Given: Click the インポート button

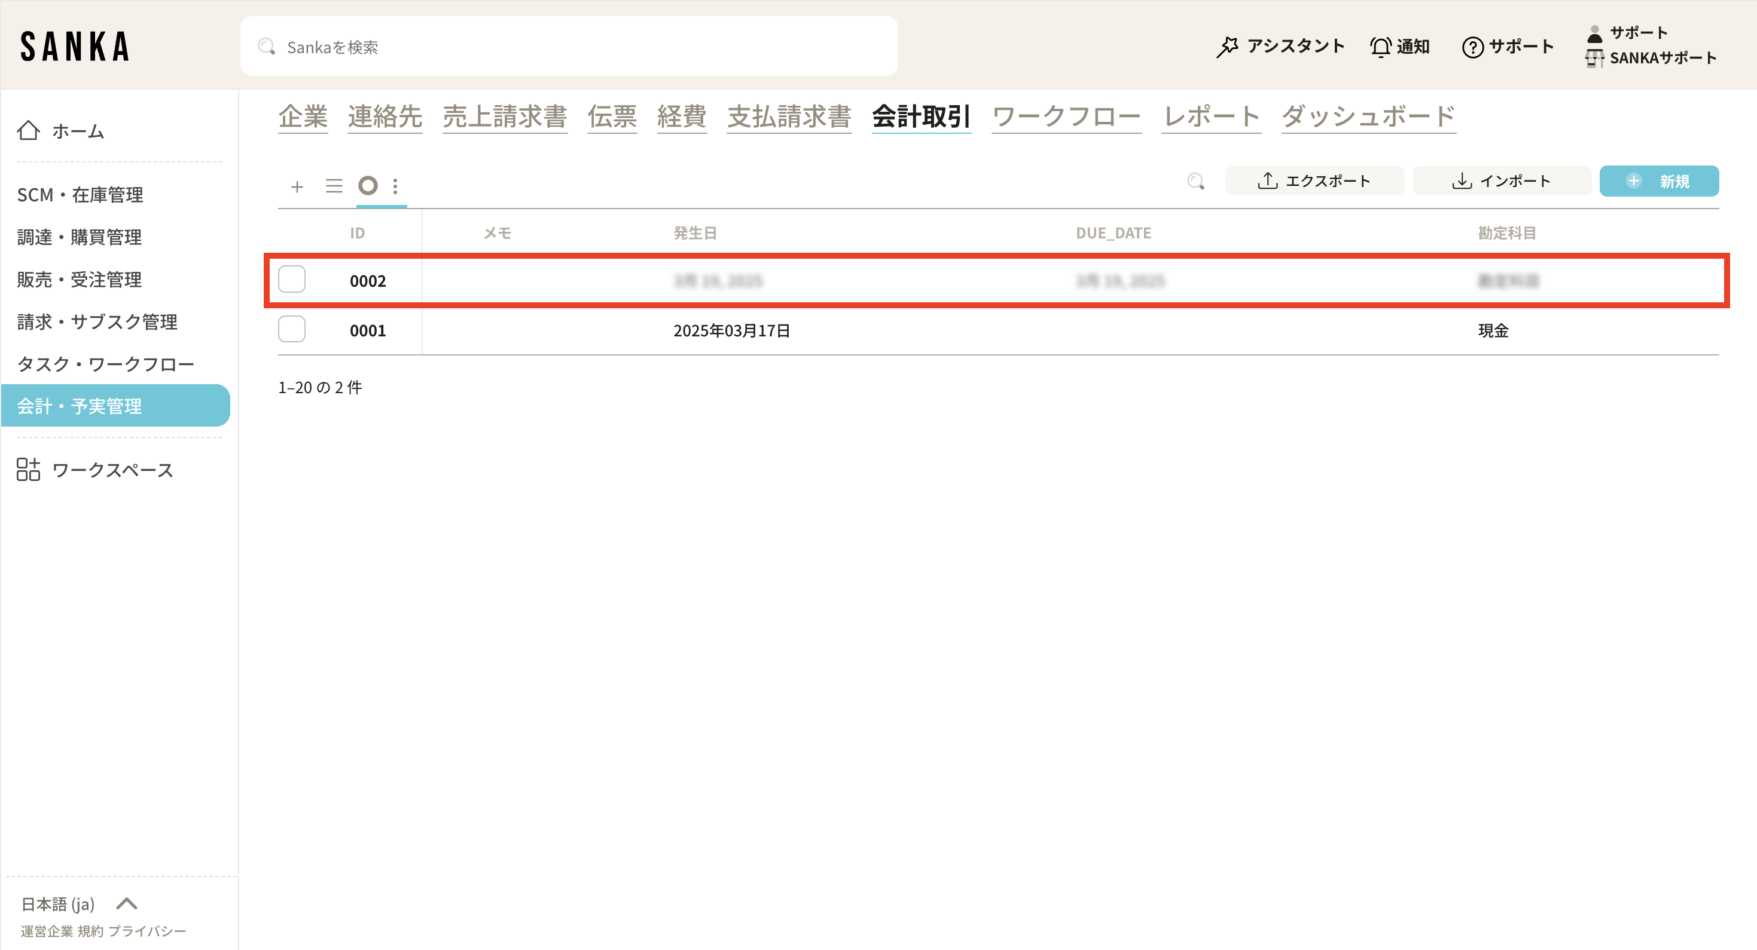Looking at the screenshot, I should coord(1501,181).
